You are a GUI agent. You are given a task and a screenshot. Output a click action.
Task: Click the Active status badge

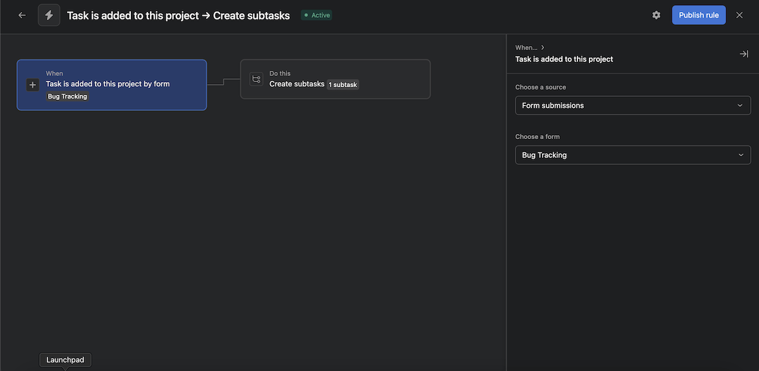pos(316,15)
